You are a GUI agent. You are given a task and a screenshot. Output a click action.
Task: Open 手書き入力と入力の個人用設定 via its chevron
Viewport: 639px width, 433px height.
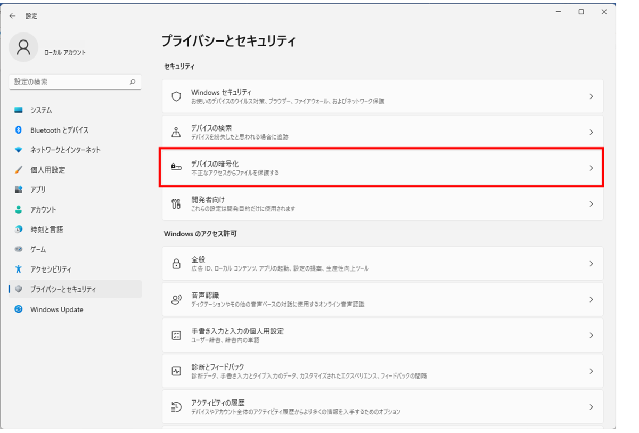tap(591, 335)
